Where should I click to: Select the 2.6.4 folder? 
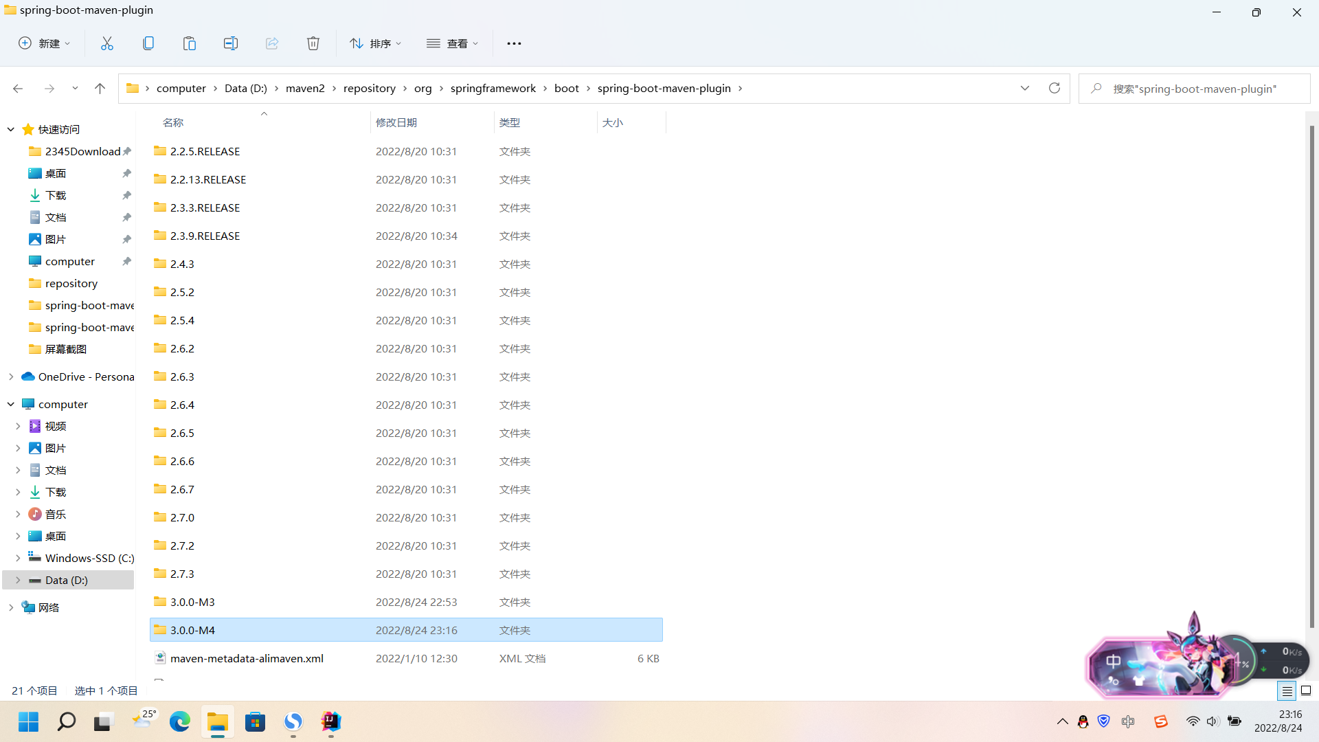point(406,405)
